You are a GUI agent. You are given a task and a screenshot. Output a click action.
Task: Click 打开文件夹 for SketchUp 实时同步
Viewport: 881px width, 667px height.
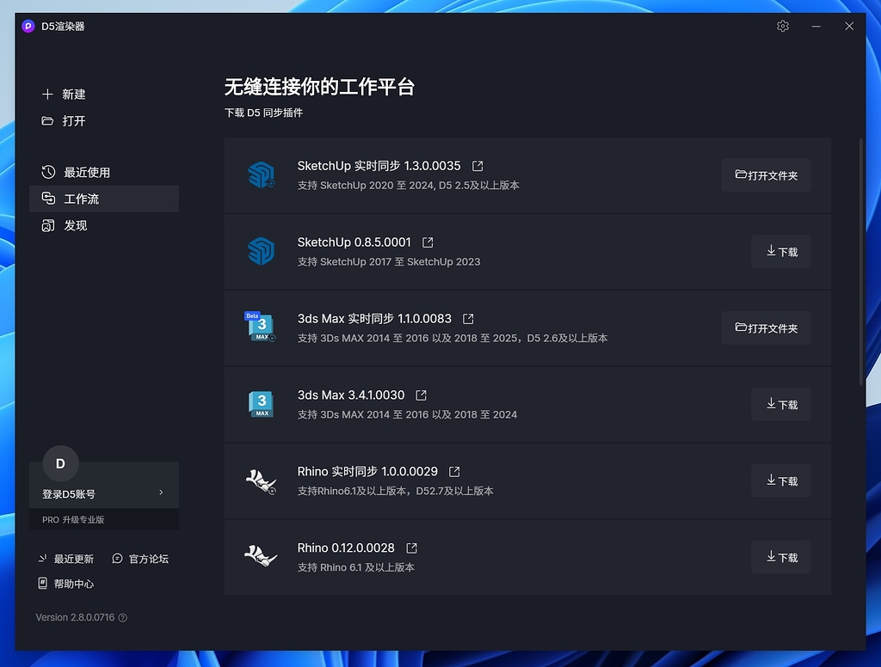766,174
